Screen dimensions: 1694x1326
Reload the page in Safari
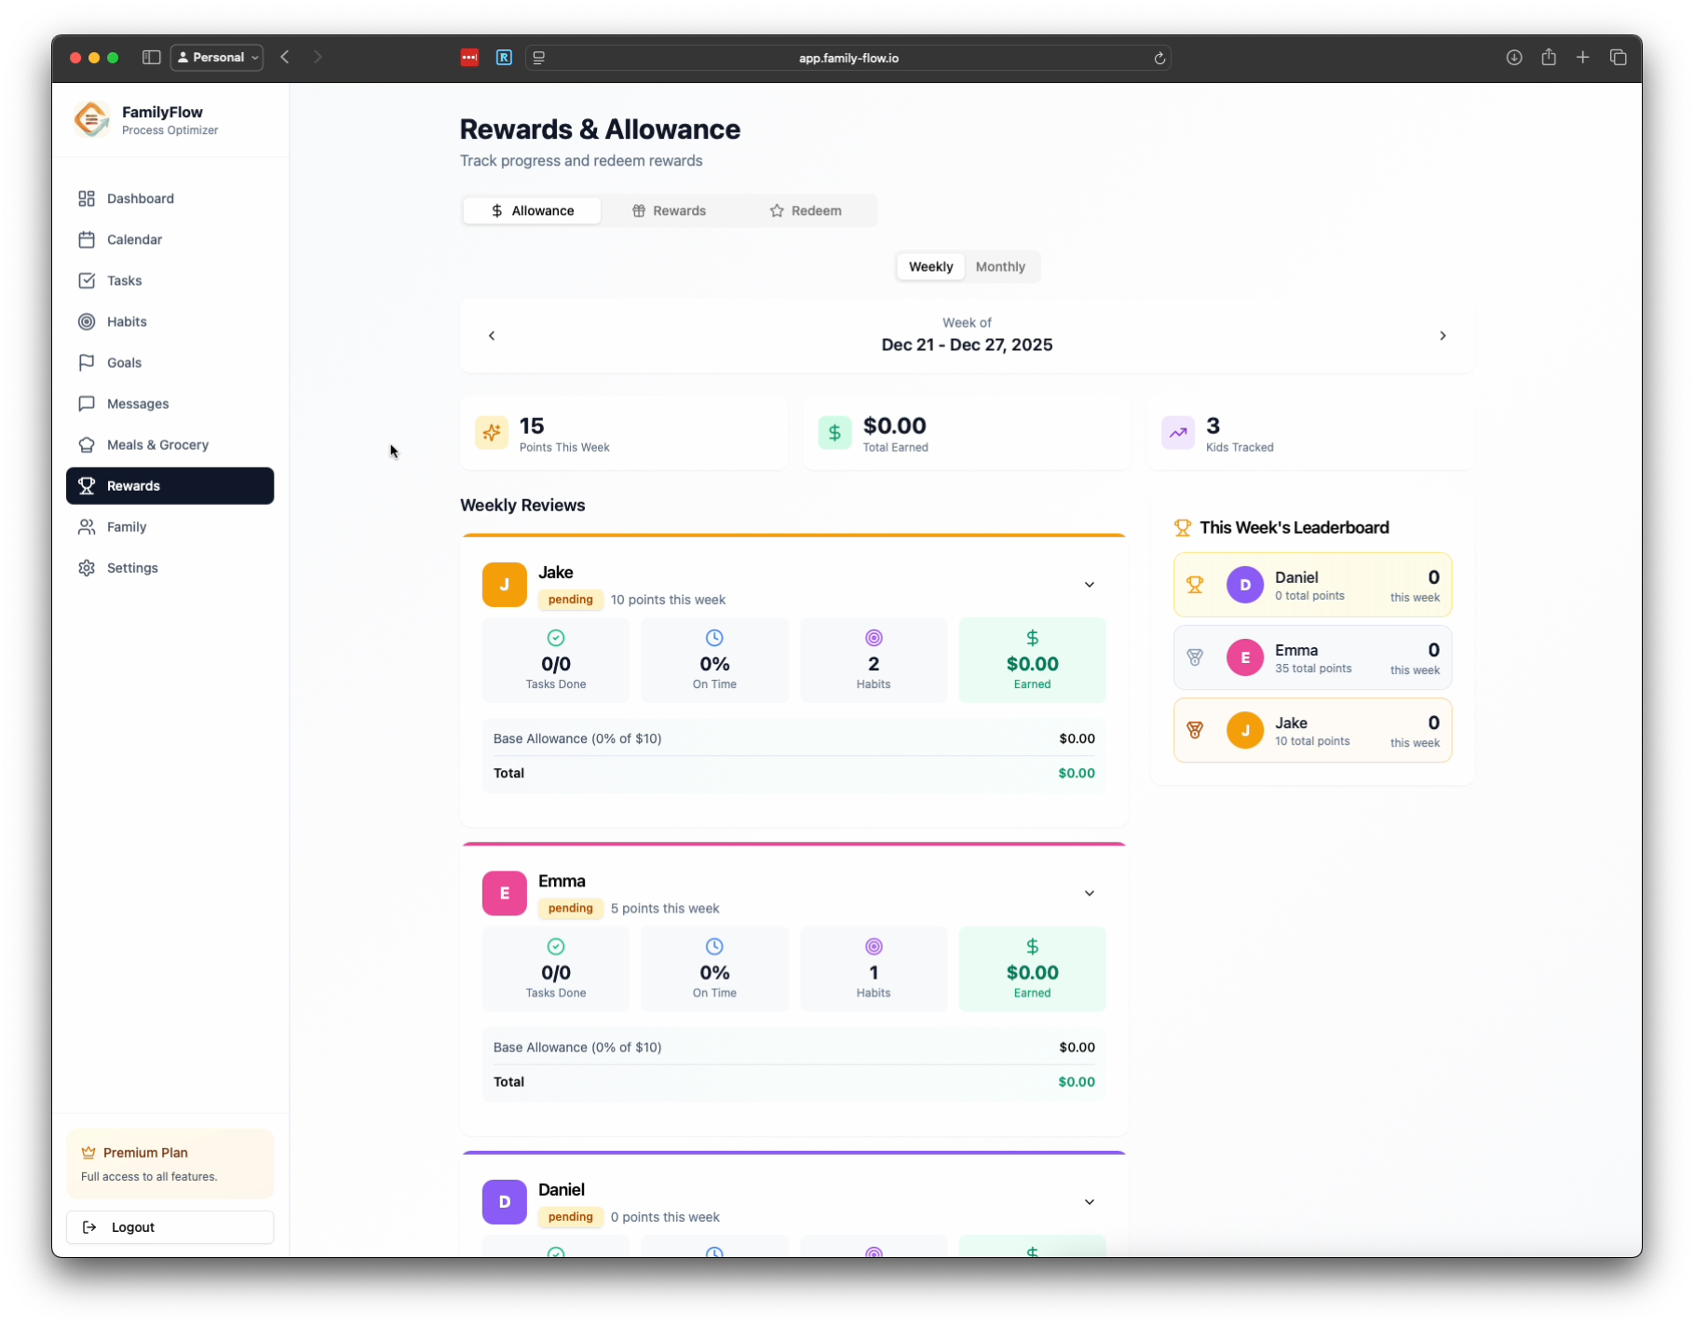(1159, 58)
